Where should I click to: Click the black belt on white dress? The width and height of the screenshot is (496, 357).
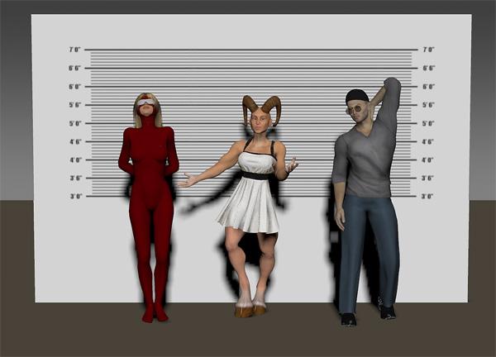coord(256,174)
